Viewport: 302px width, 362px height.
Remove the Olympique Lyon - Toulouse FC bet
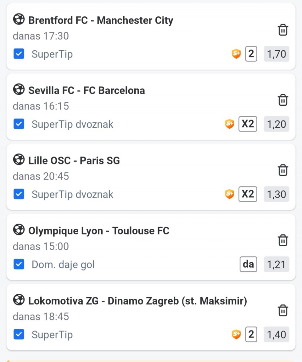283,240
